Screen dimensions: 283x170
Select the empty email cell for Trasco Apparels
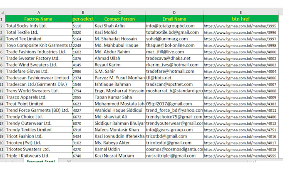click(x=174, y=97)
